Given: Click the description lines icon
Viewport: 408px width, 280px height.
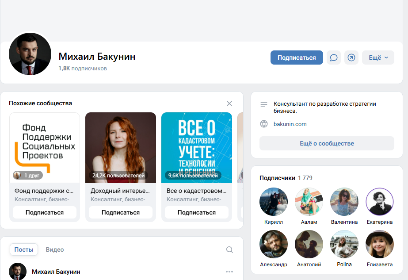Looking at the screenshot, I should [264, 104].
